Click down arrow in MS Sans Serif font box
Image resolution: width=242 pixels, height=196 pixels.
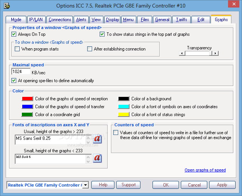pos(88,142)
